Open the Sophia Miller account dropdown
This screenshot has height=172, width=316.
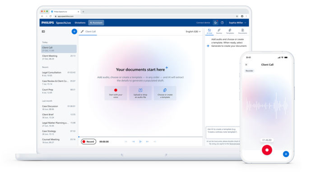coord(237,23)
